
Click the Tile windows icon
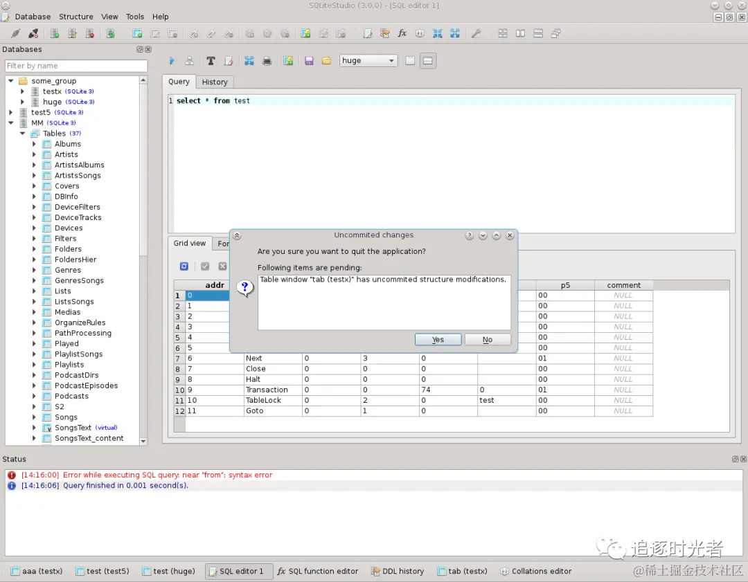point(503,33)
